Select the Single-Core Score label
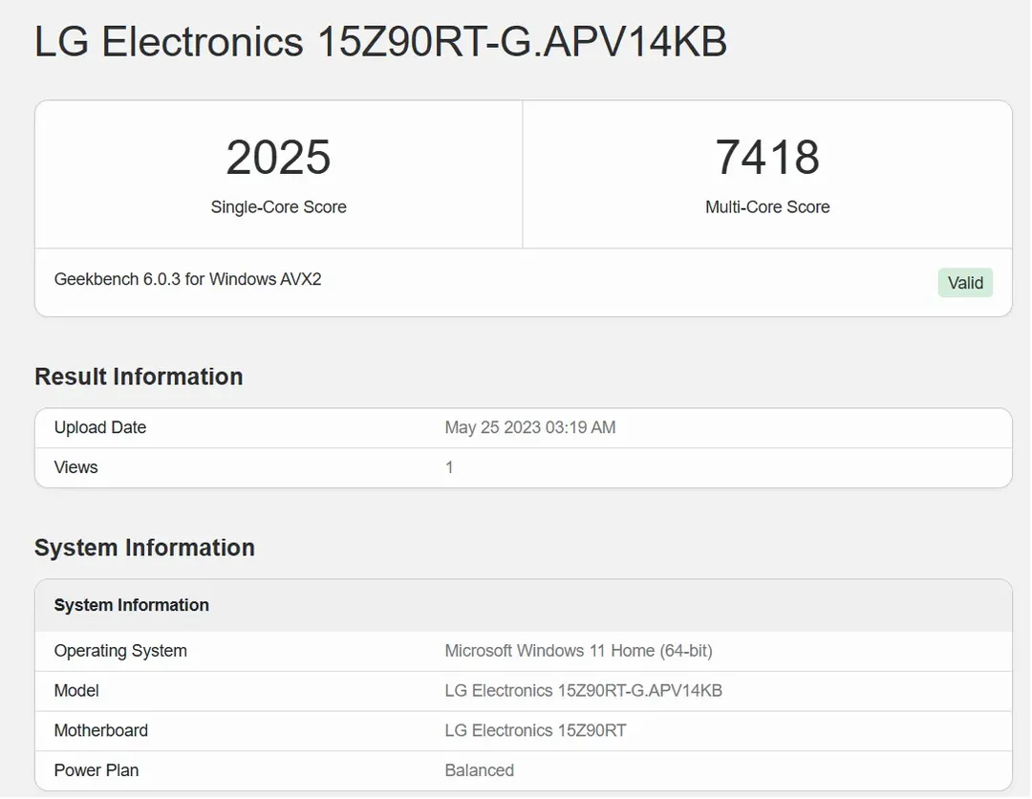This screenshot has height=799, width=1032. tap(278, 207)
